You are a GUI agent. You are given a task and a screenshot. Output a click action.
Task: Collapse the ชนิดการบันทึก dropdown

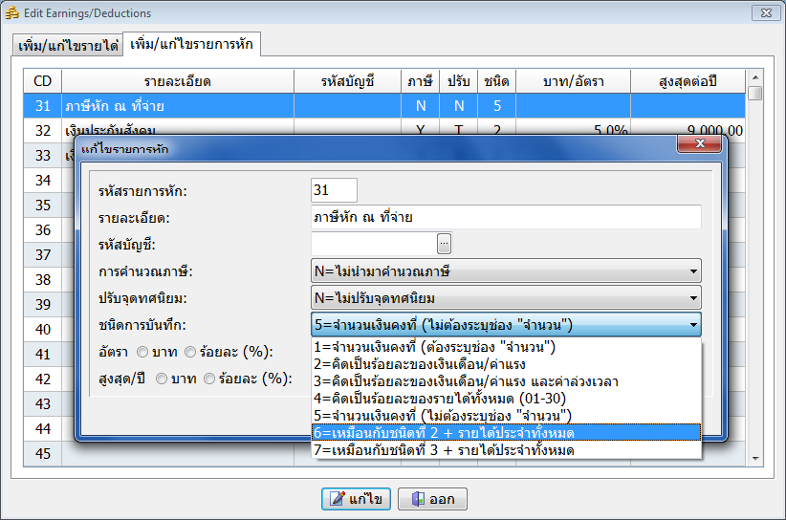pyautogui.click(x=691, y=325)
